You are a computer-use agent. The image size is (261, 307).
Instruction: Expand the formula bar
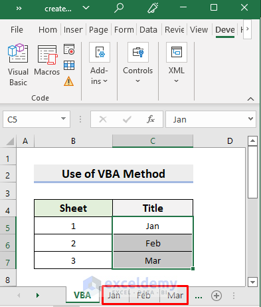tap(250, 119)
